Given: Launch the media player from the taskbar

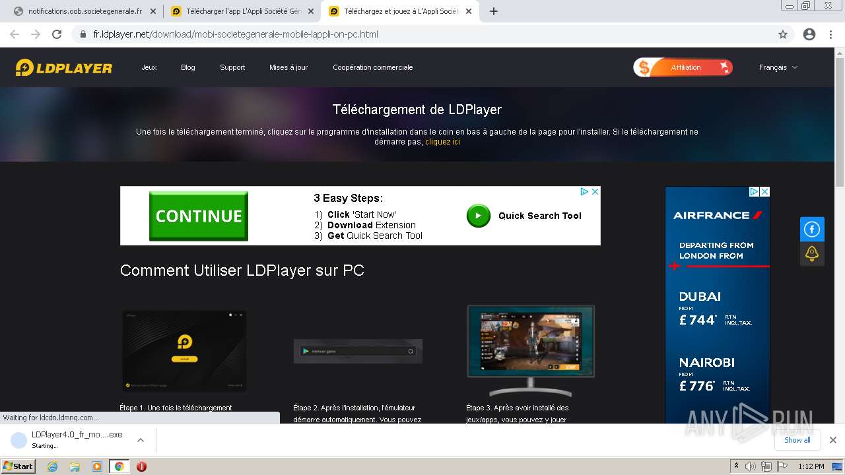Looking at the screenshot, I should tap(97, 466).
